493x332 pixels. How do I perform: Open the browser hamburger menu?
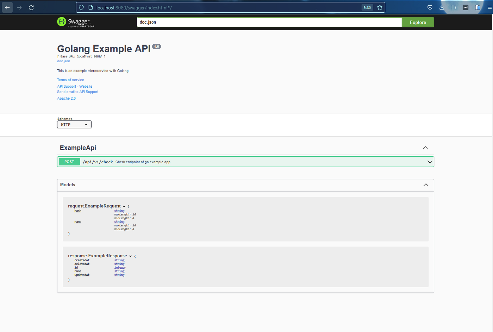pyautogui.click(x=489, y=7)
